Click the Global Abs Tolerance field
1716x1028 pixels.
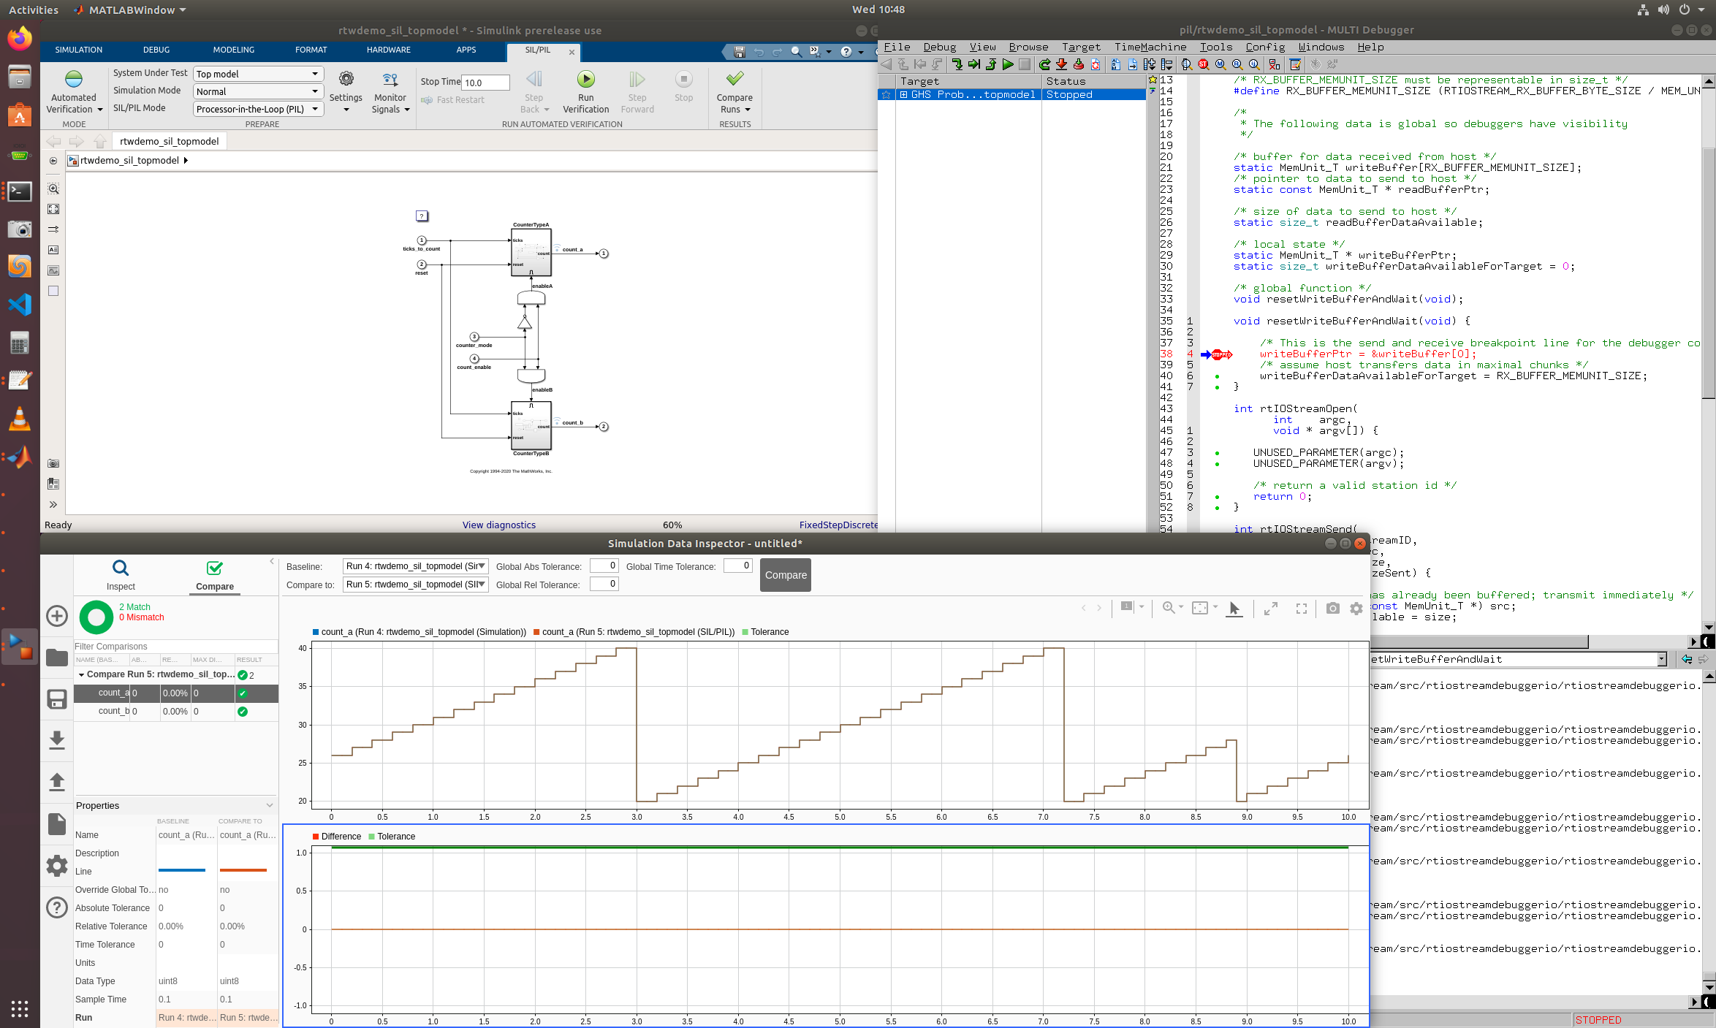[x=604, y=566]
